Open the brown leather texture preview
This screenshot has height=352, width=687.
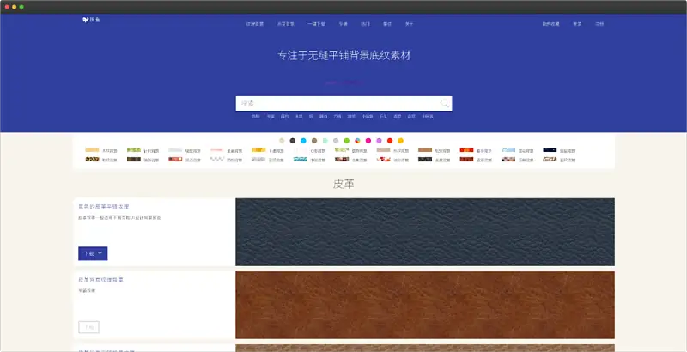point(425,305)
